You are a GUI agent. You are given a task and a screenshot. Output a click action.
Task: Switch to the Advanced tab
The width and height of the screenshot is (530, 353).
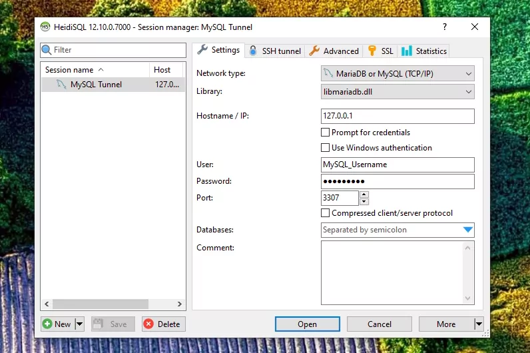coord(334,51)
